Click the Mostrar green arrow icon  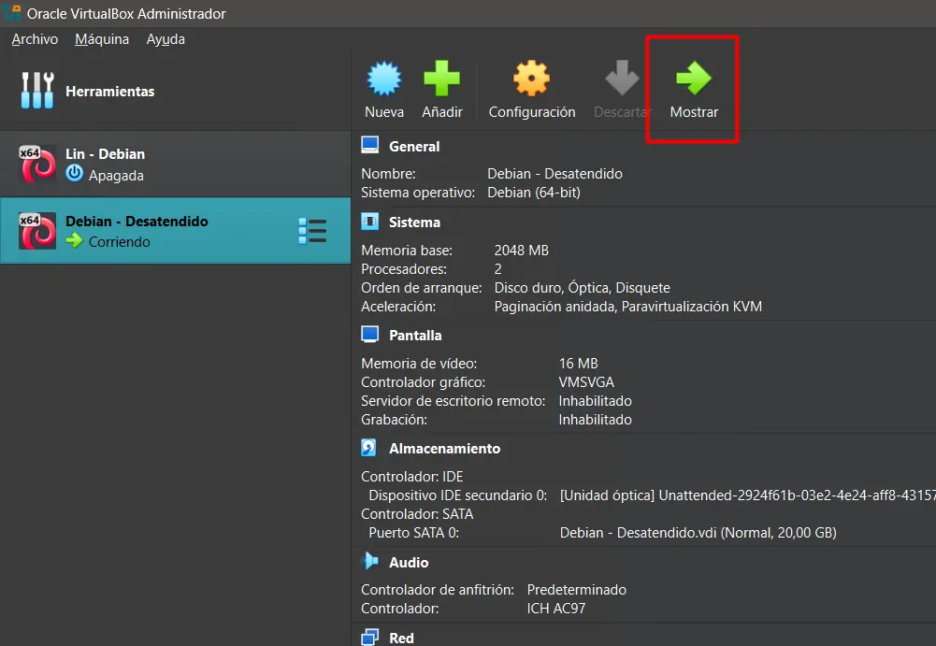[x=694, y=79]
